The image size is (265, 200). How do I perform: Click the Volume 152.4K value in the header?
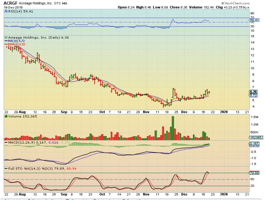click(x=202, y=7)
